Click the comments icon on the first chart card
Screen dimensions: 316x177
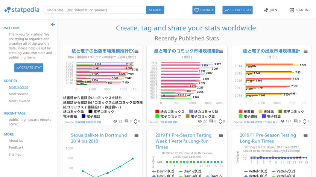[126, 121]
